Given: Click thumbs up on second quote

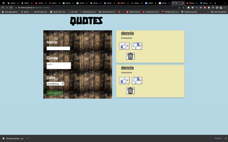Looking at the screenshot, I should tap(124, 81).
